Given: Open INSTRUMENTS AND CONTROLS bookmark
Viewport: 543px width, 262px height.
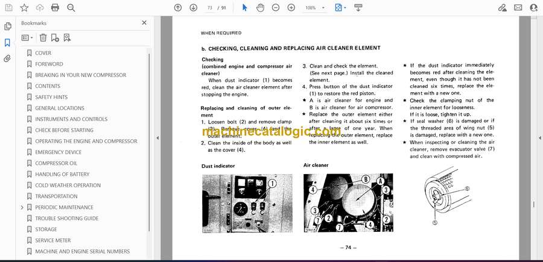Looking at the screenshot, I should pos(71,119).
